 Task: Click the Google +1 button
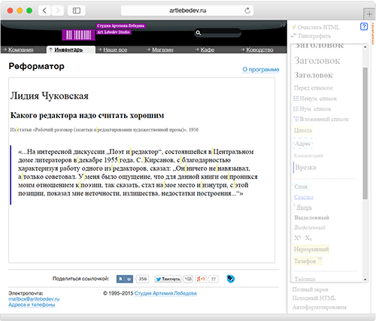201,279
